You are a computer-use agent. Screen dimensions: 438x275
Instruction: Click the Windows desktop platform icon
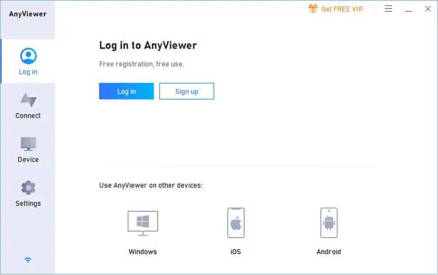[x=142, y=224]
